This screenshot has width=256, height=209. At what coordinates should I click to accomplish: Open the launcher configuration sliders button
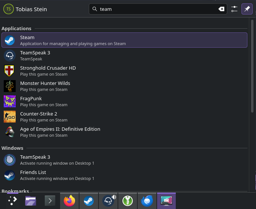click(x=234, y=9)
